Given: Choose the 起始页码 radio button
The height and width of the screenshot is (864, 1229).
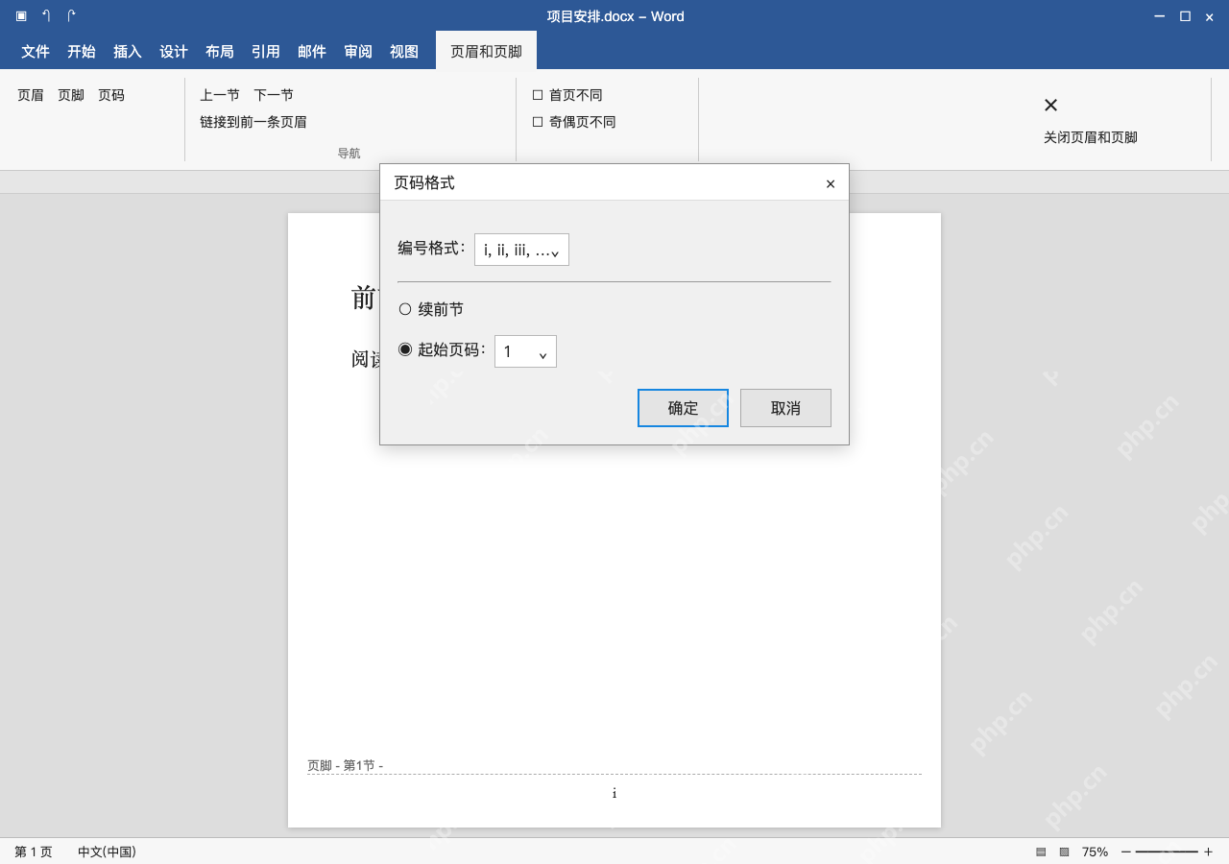Looking at the screenshot, I should [405, 349].
